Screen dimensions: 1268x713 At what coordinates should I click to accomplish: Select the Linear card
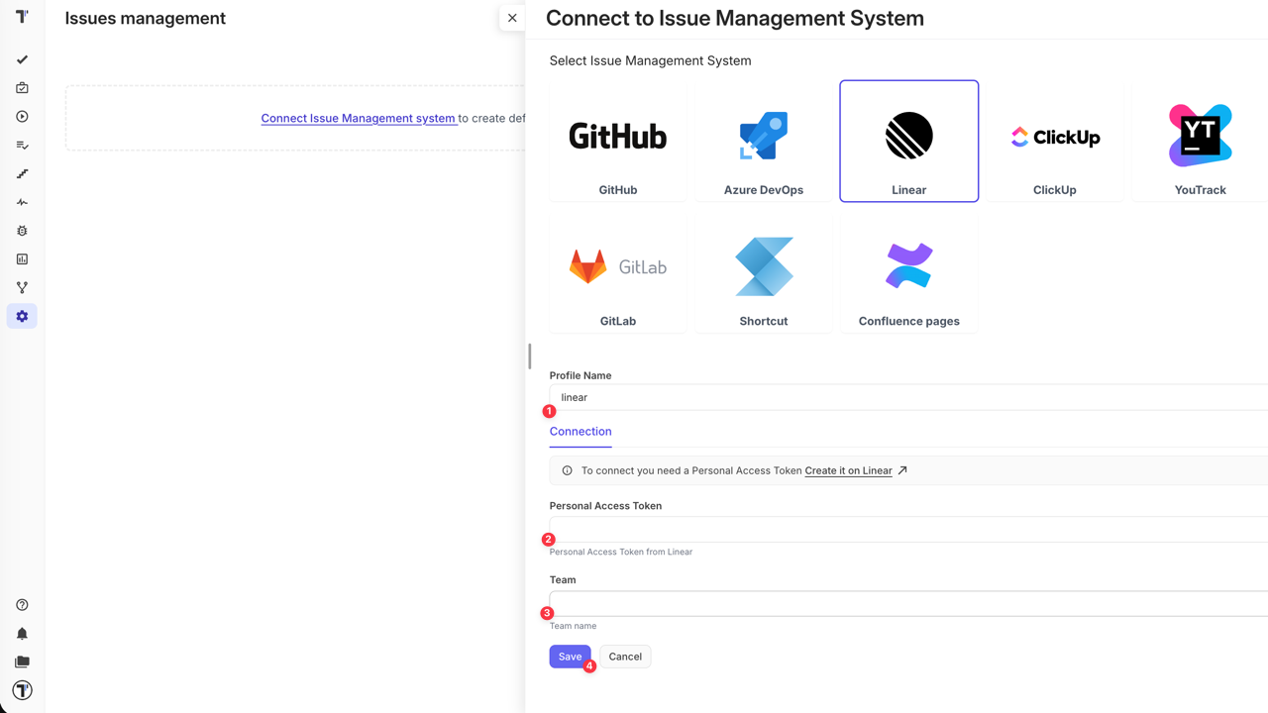(909, 142)
